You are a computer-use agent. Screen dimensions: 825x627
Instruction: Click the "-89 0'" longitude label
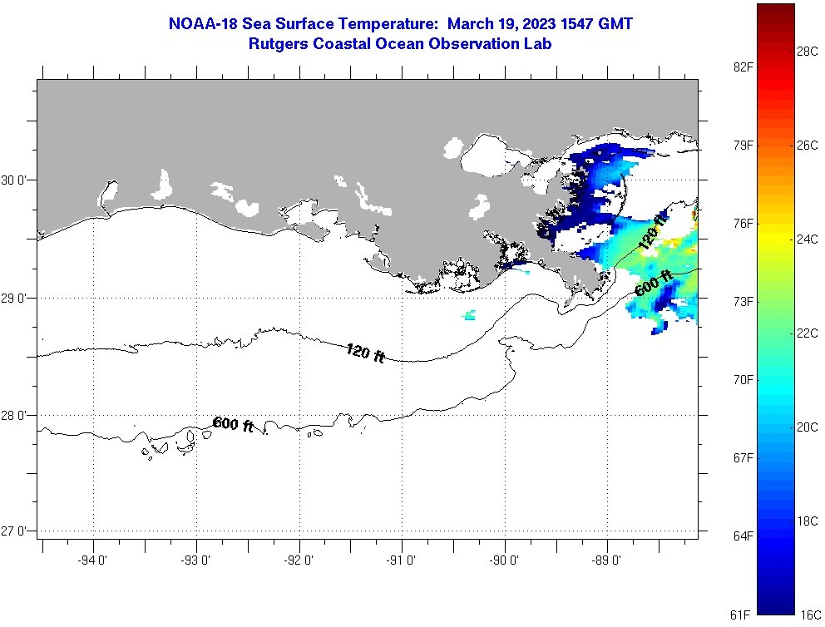tap(606, 560)
